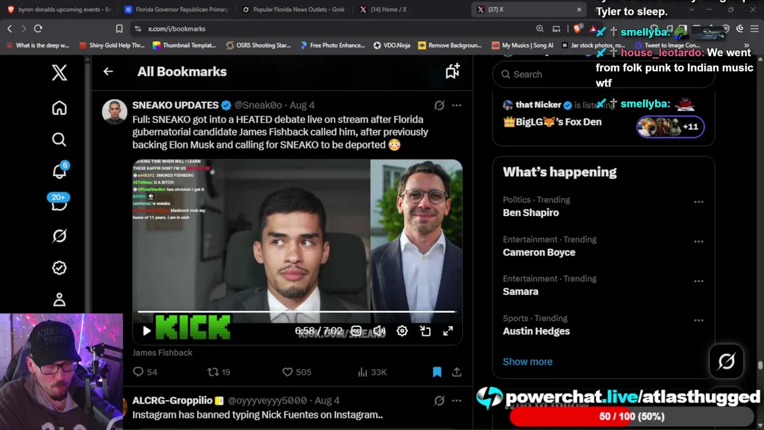Mute the video volume
The image size is (764, 430).
[379, 331]
